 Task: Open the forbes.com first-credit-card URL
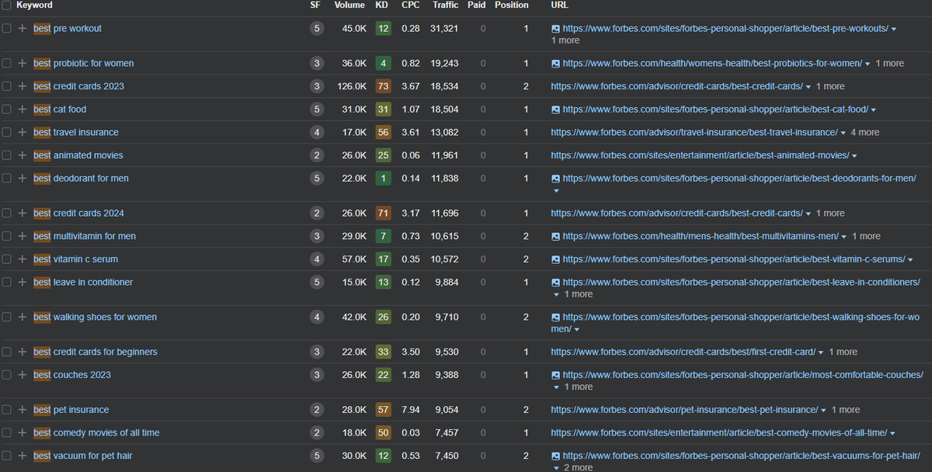683,352
